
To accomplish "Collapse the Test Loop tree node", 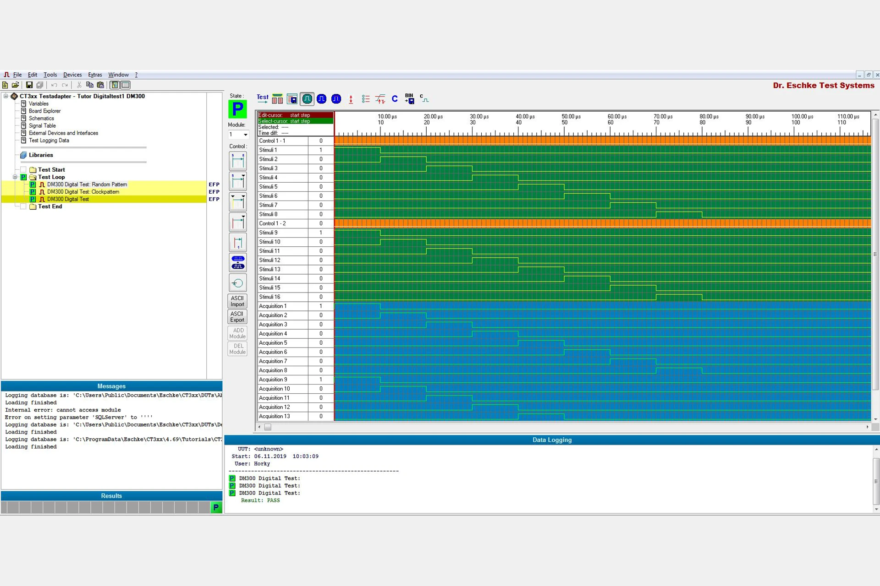I will (x=15, y=177).
